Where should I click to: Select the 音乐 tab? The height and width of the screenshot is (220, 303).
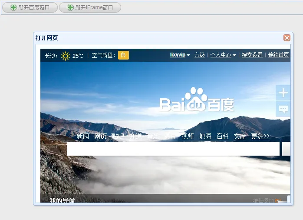point(153,136)
